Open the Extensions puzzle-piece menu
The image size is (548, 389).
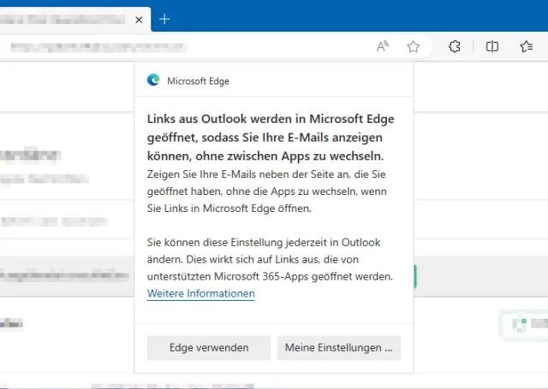point(456,47)
